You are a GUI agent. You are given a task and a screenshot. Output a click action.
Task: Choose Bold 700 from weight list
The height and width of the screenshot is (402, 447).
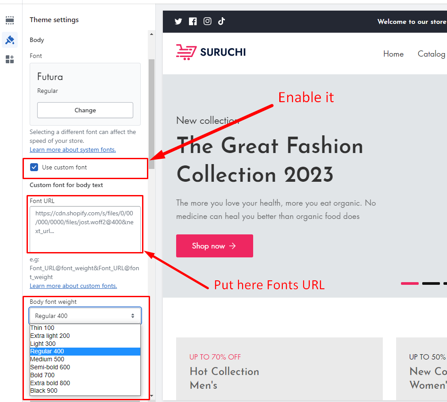coord(42,375)
